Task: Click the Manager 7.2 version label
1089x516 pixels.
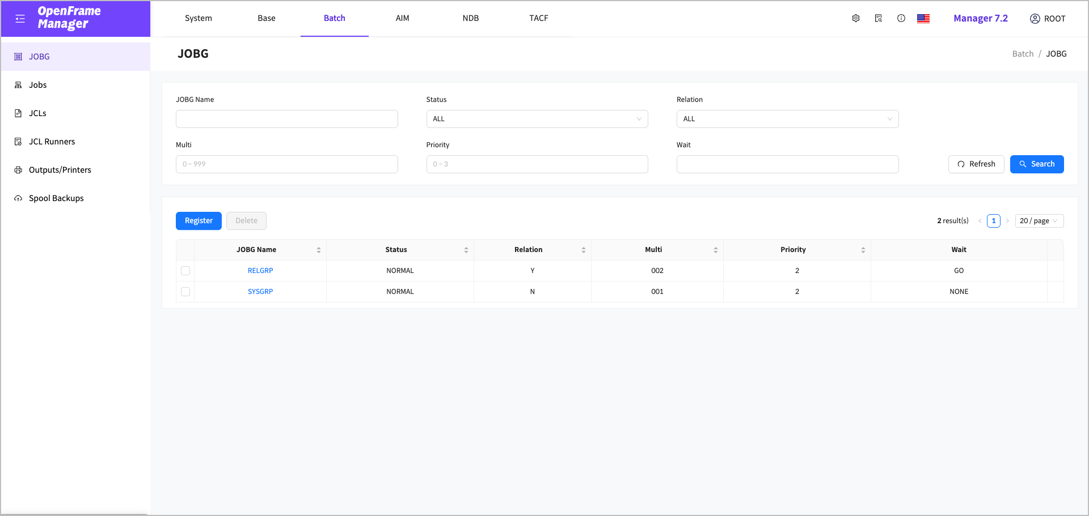Action: click(x=981, y=18)
